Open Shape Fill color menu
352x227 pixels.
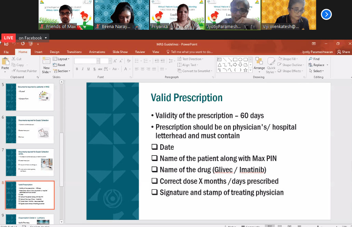coord(288,59)
